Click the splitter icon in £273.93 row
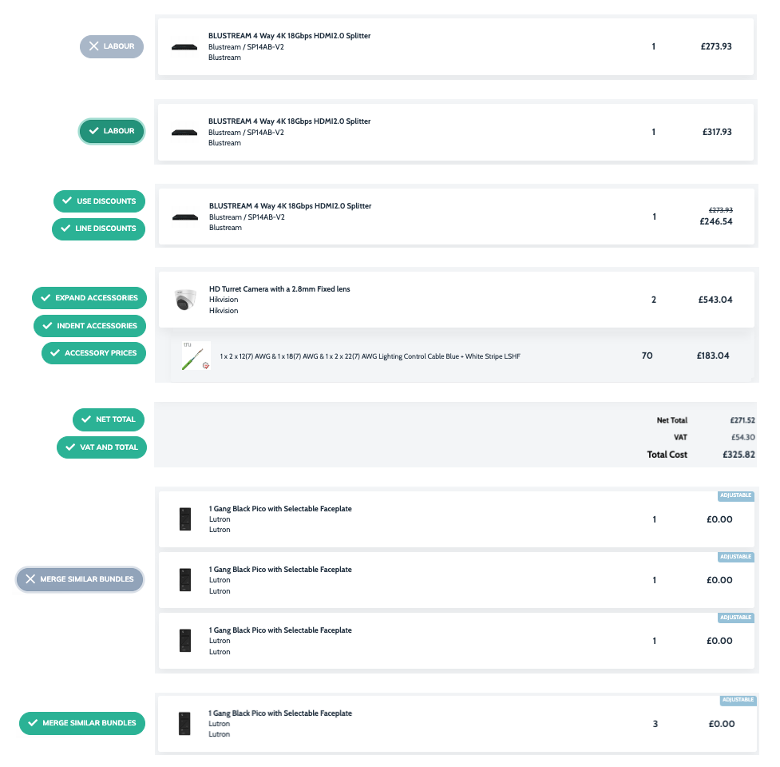Viewport: 780px width, 767px height. (x=184, y=46)
